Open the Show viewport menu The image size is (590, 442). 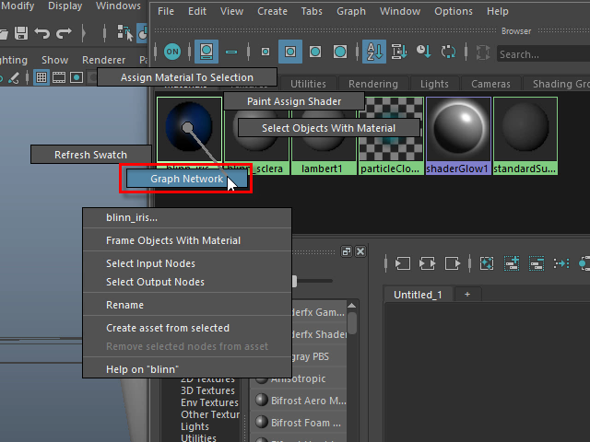click(54, 60)
